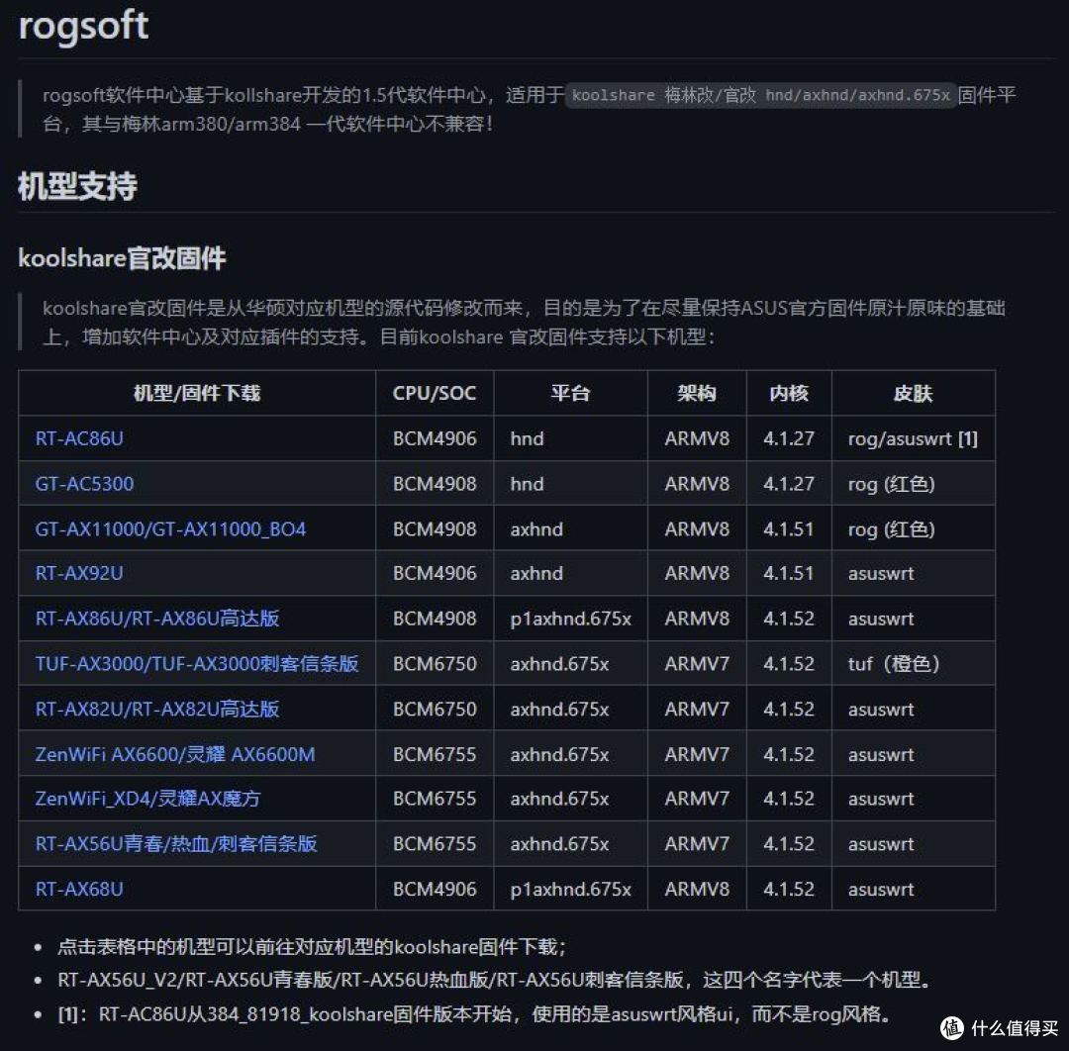This screenshot has width=1069, height=1051.
Task: Click the rogsoft page heading
Action: pos(83,26)
